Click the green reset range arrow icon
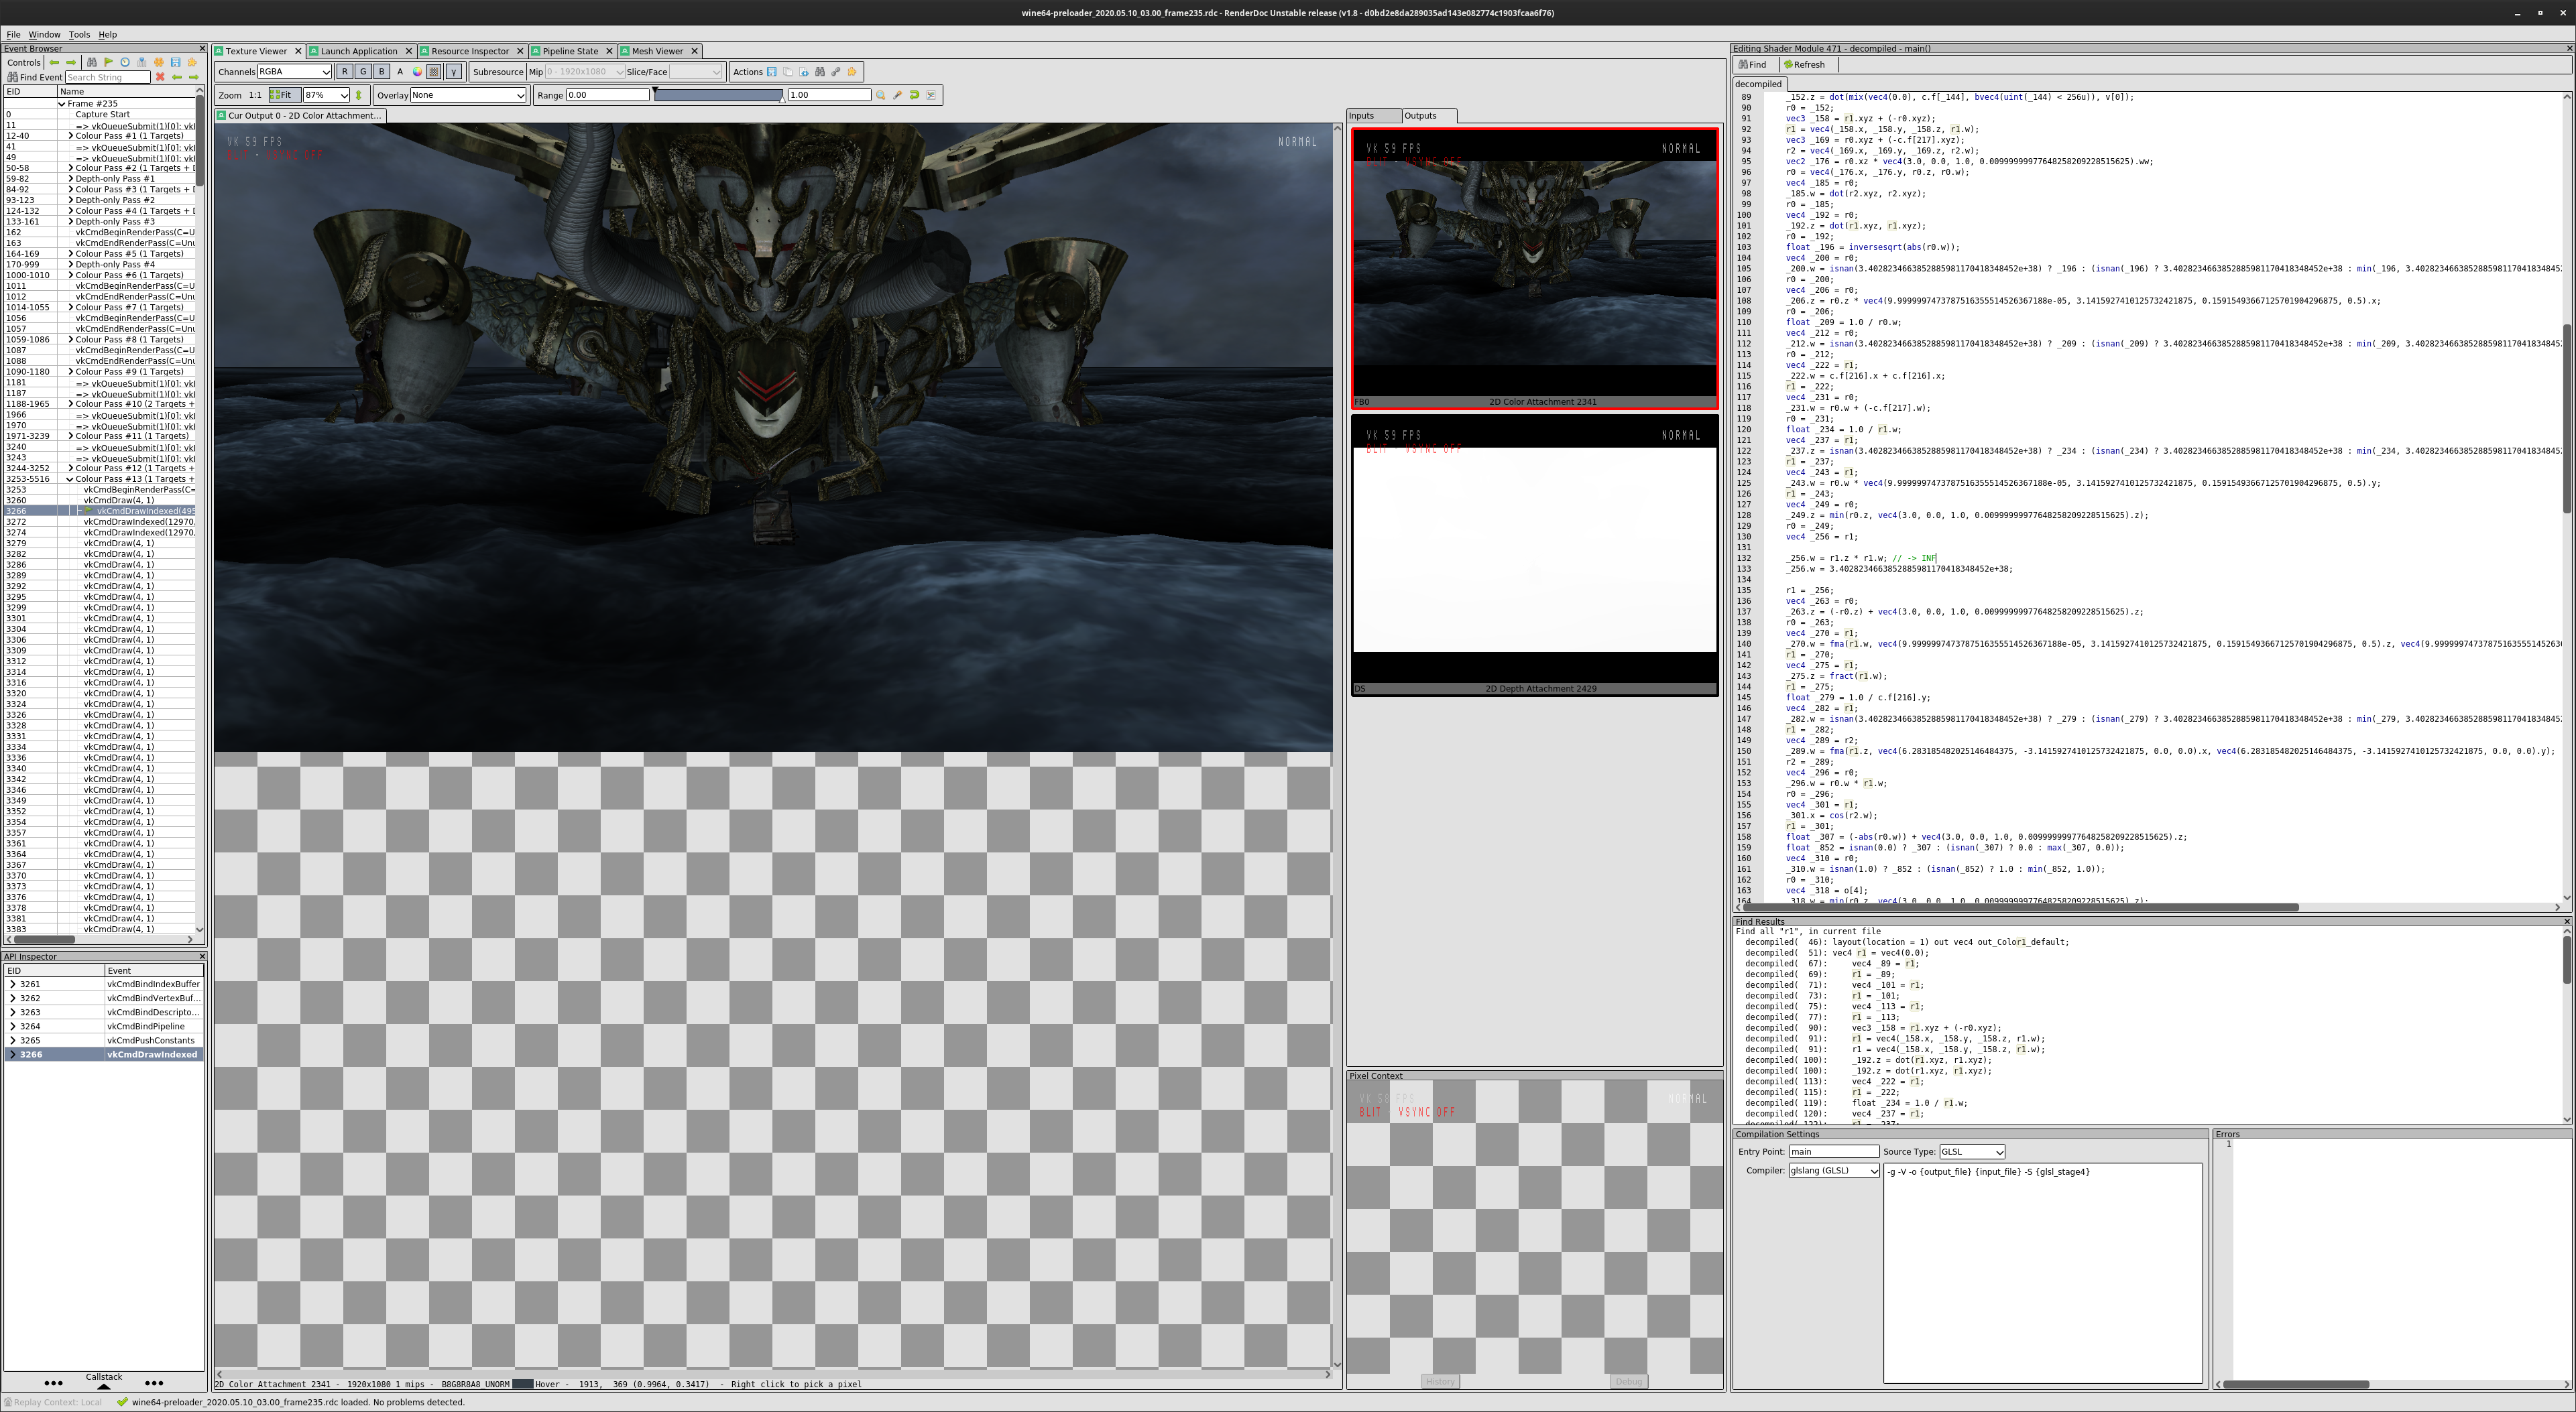 pos(915,95)
